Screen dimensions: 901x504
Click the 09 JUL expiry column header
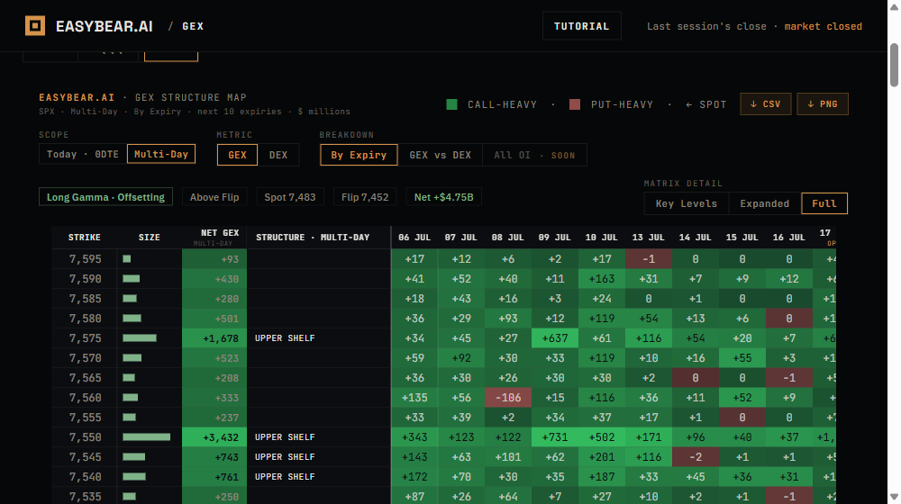coord(554,237)
